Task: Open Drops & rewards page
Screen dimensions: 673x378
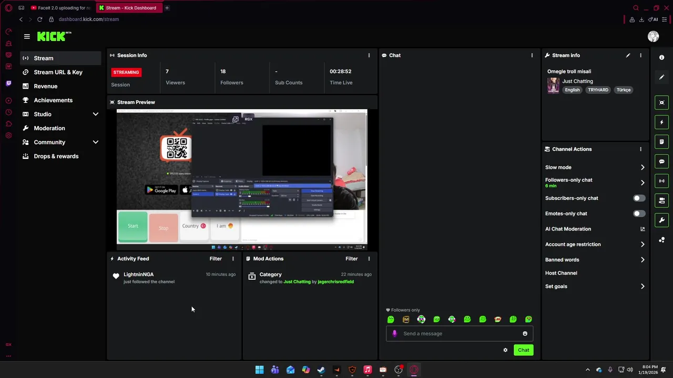Action: click(x=60, y=156)
